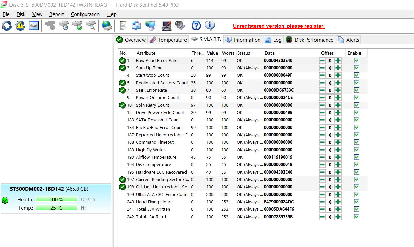Open the File menu

pos(6,14)
